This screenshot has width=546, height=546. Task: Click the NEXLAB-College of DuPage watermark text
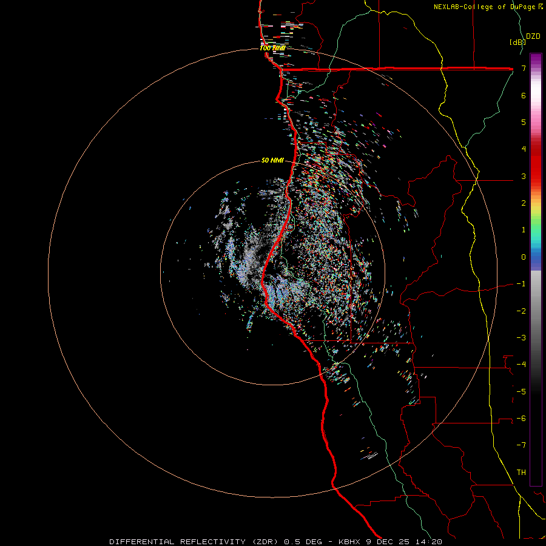pos(488,7)
